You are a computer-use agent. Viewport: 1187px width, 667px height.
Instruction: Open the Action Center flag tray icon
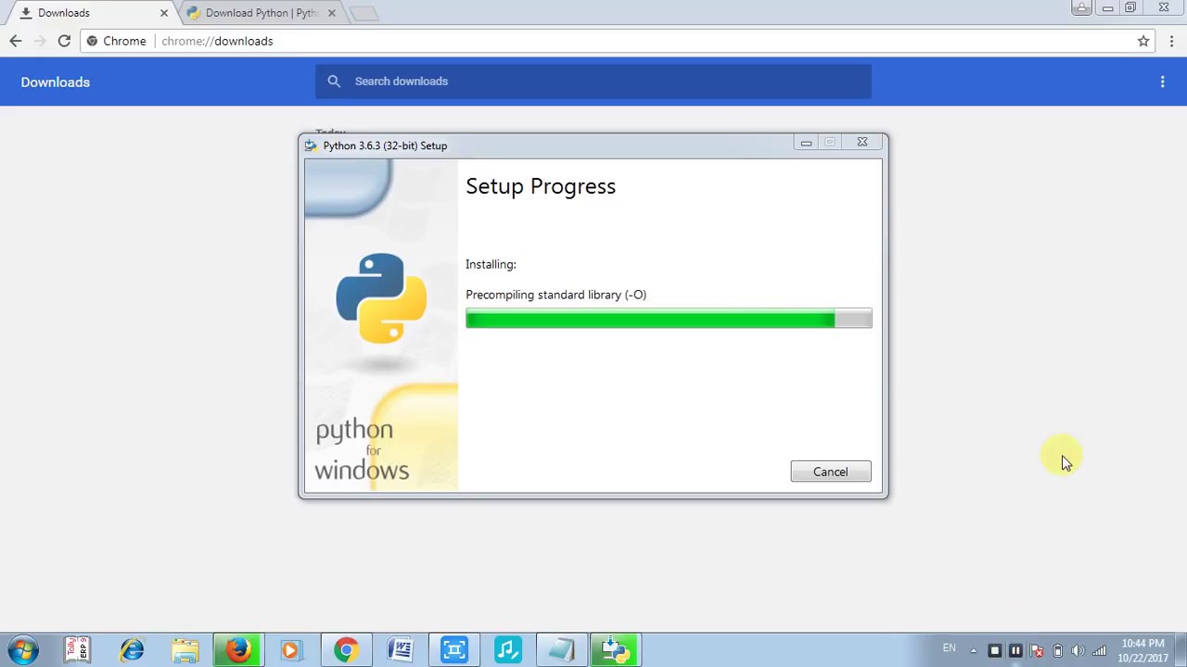[1037, 650]
